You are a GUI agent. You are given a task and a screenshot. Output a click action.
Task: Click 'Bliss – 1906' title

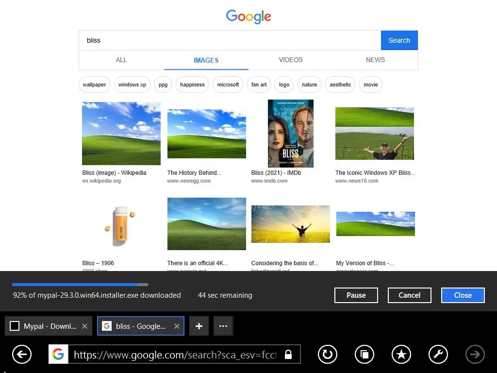pos(98,263)
